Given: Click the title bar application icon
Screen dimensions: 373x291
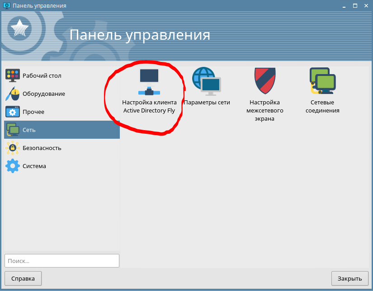Looking at the screenshot, I should point(6,5).
